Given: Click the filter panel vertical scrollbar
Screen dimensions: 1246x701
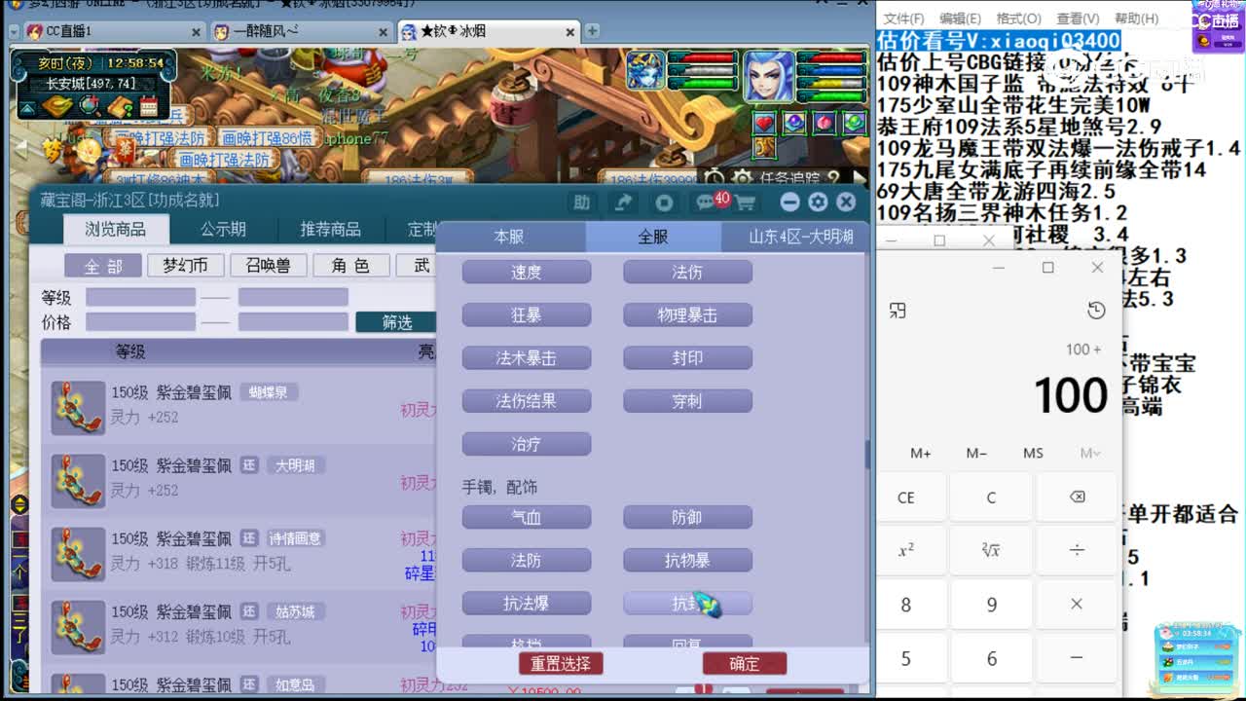Looking at the screenshot, I should point(866,455).
